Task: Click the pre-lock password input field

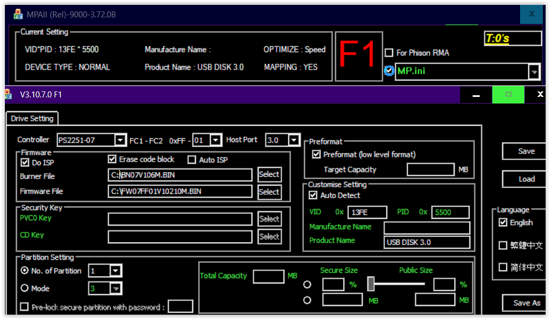Action: click(180, 306)
